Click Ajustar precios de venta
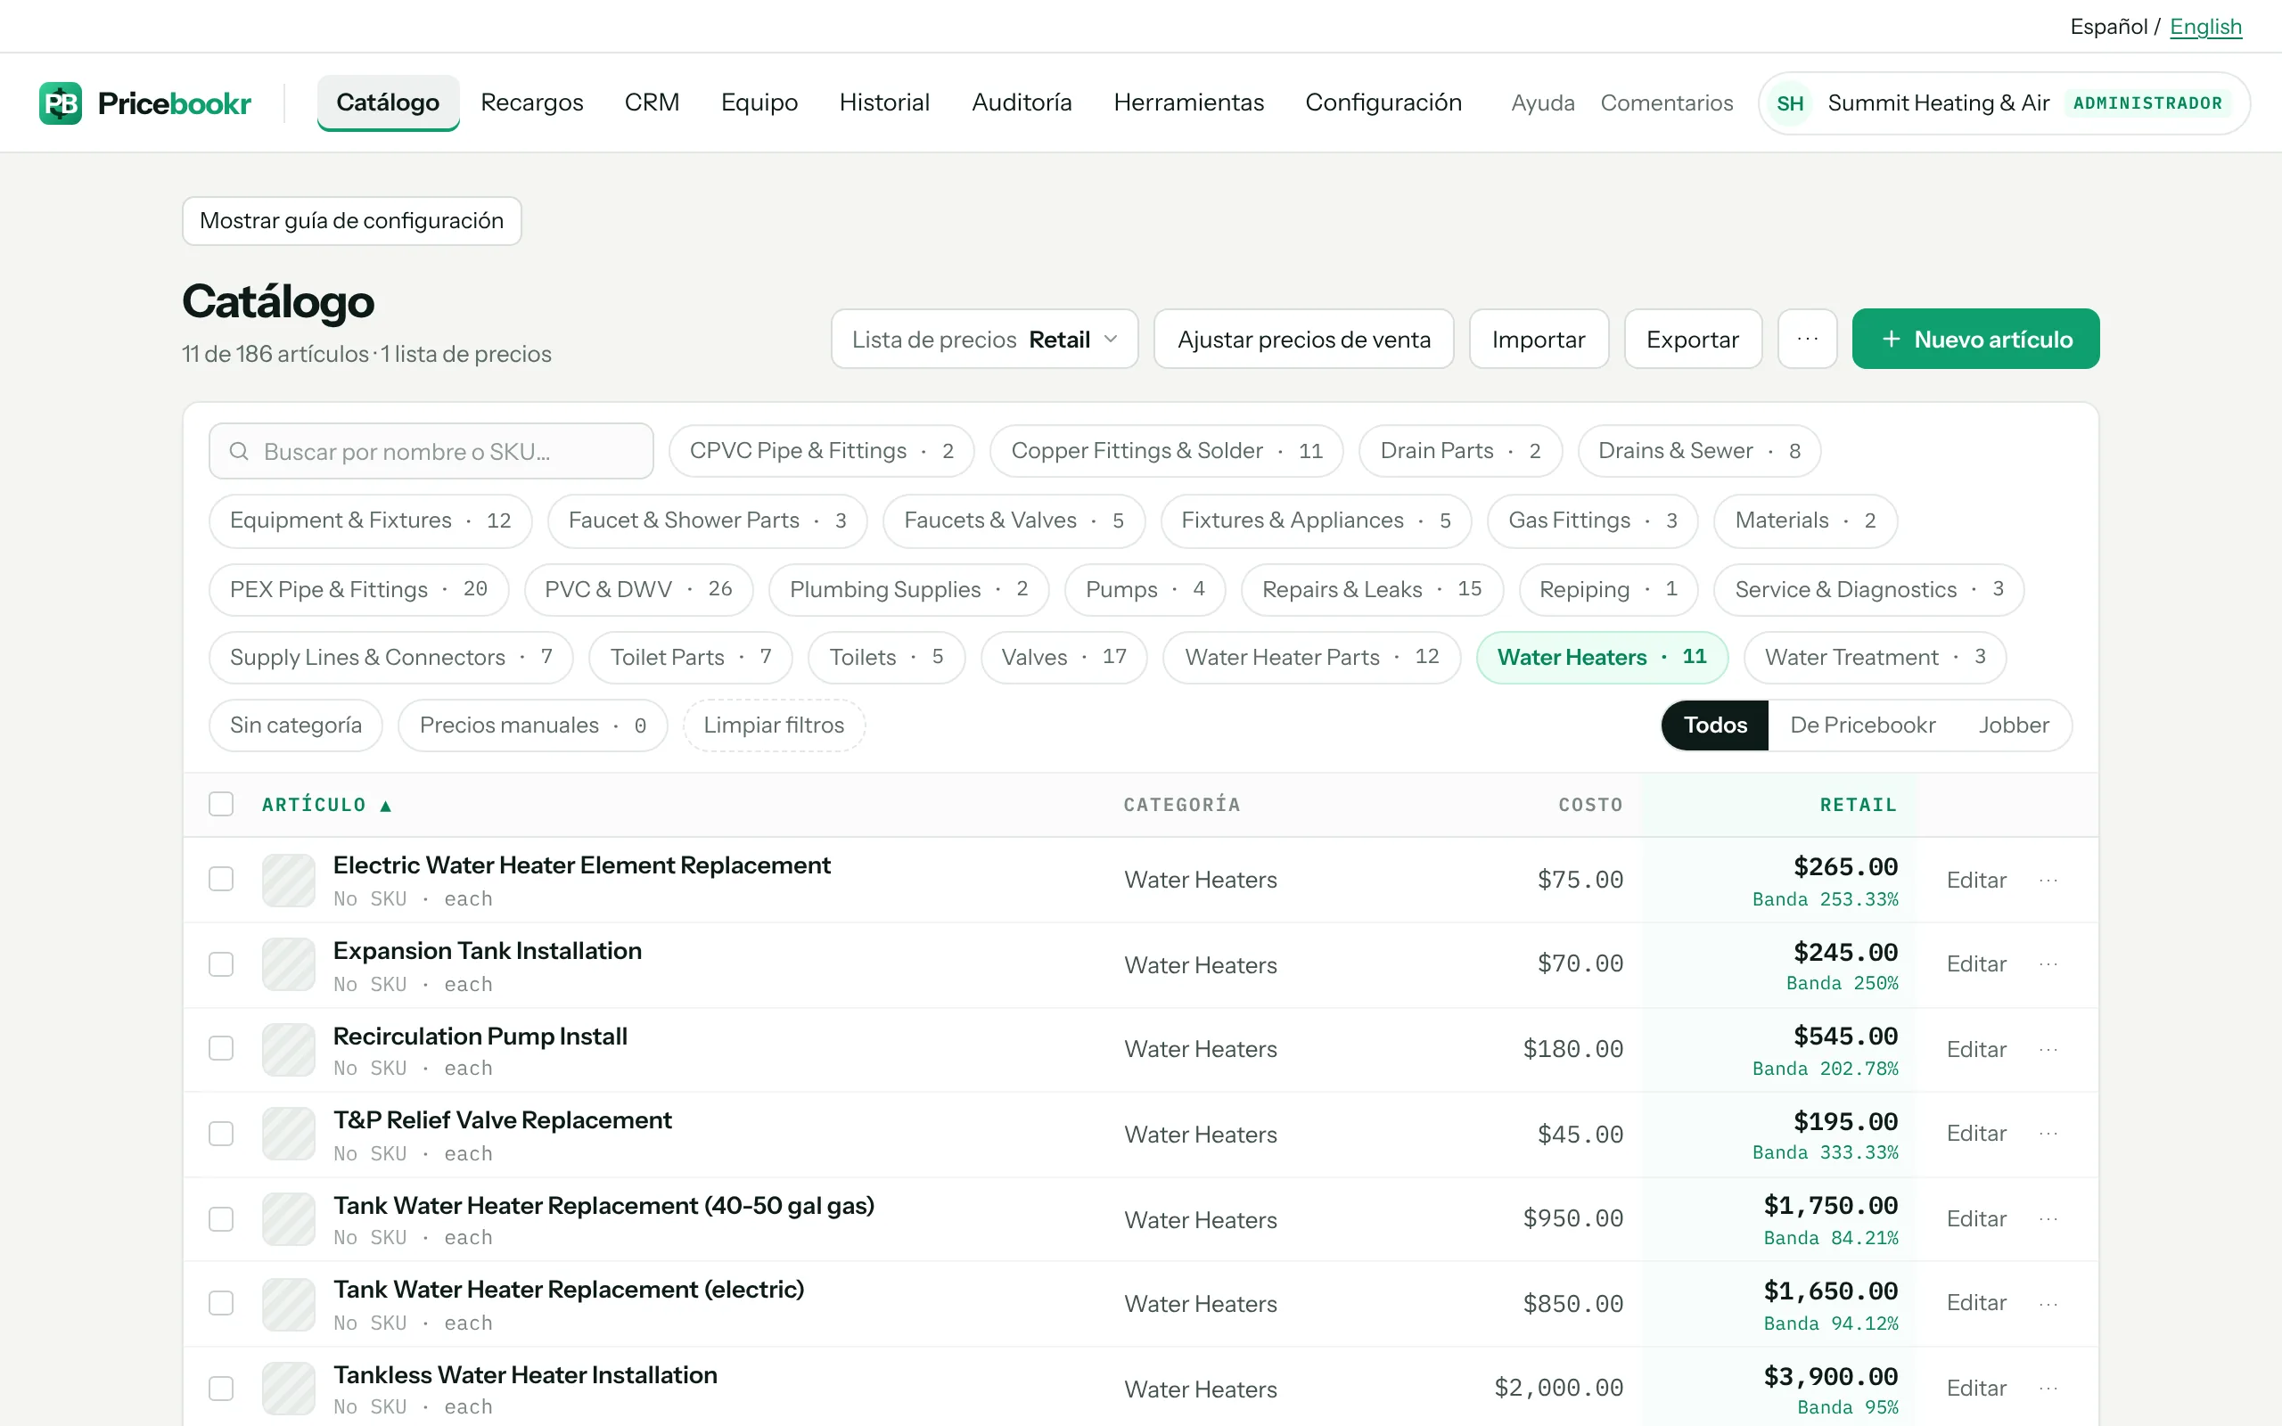Screen dimensions: 2282x1426 [1303, 339]
